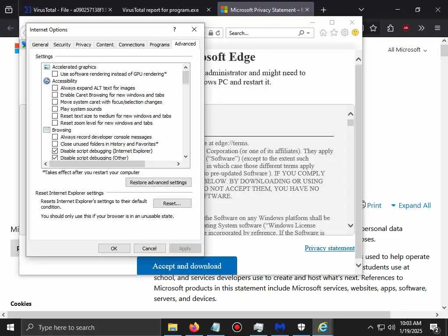448x336 pixels.
Task: Open Internet Explorer tools gear icon
Action: (345, 32)
